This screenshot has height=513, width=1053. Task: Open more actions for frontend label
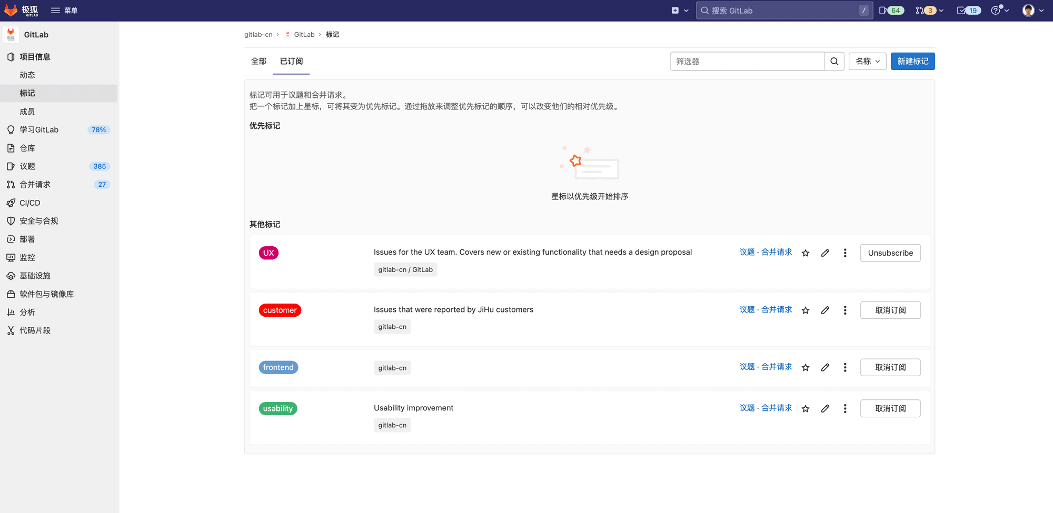(x=845, y=368)
